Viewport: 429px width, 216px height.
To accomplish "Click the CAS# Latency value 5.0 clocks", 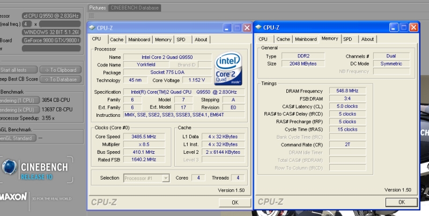I will click(x=347, y=106).
